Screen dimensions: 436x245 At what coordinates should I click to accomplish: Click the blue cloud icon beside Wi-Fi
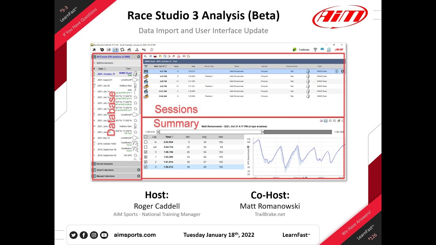coord(322,49)
